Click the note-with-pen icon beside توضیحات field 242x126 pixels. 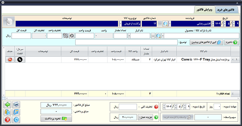pyautogui.click(x=9, y=21)
